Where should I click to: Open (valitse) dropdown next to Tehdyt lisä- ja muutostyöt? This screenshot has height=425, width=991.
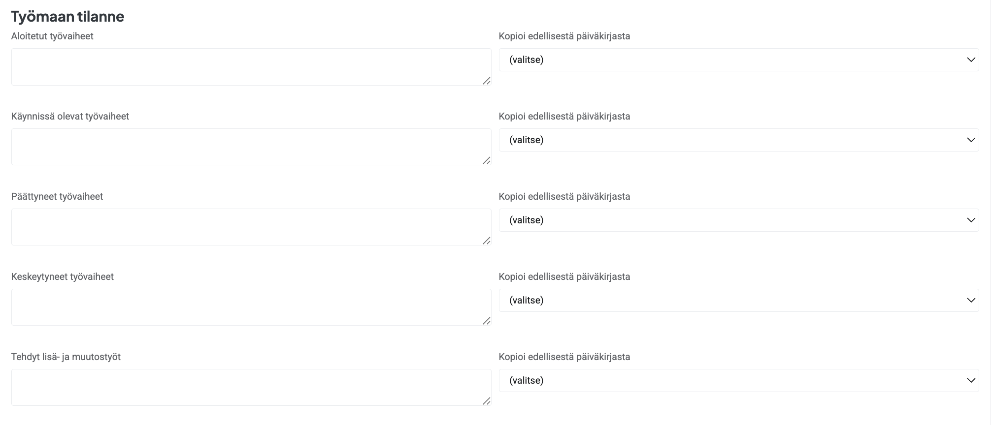(738, 381)
